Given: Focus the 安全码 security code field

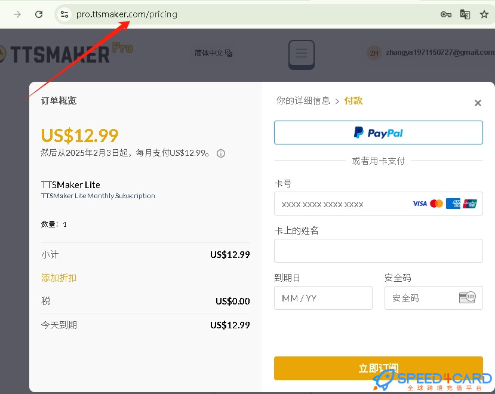Looking at the screenshot, I should pos(433,298).
